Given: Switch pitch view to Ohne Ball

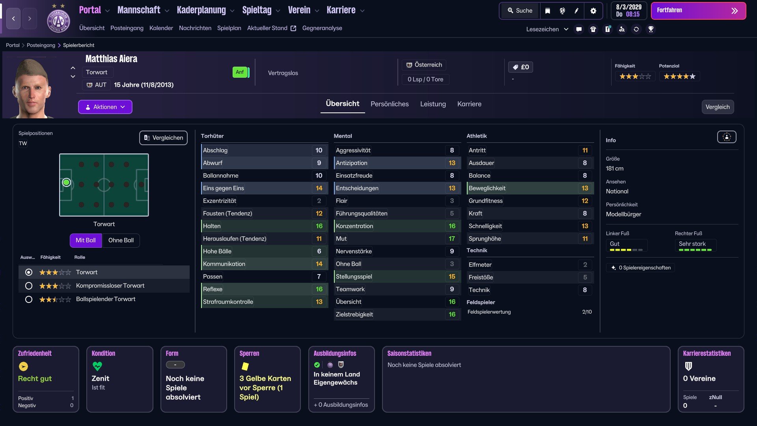Looking at the screenshot, I should pos(121,240).
